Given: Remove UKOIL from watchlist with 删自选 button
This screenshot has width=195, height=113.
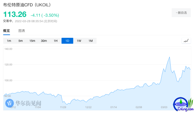Looking at the screenshot, I should (181, 13).
